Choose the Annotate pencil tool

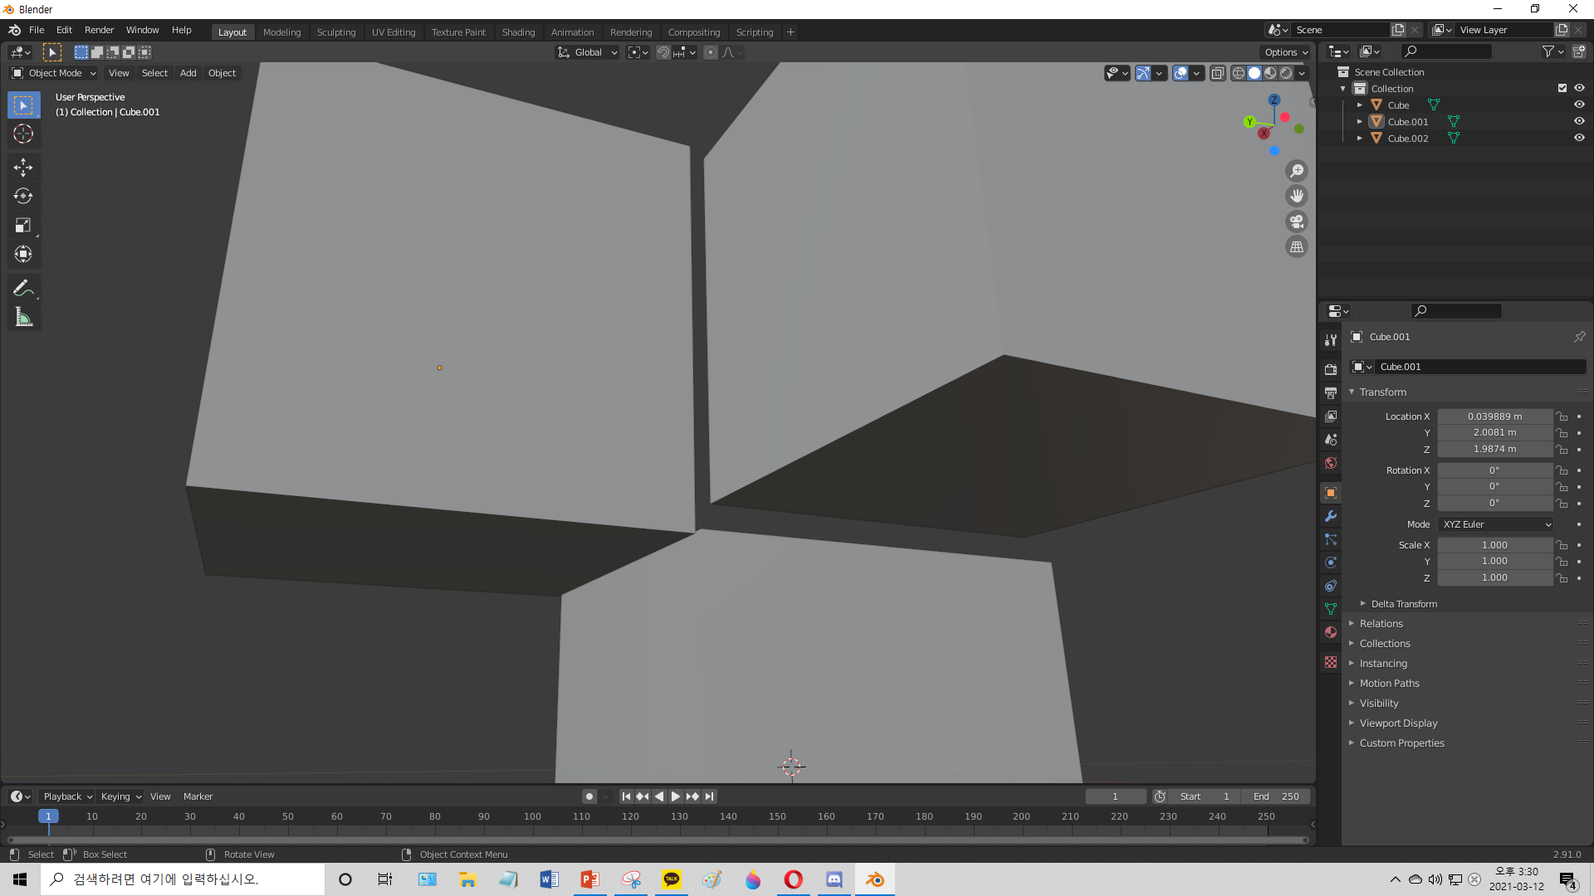(x=23, y=288)
